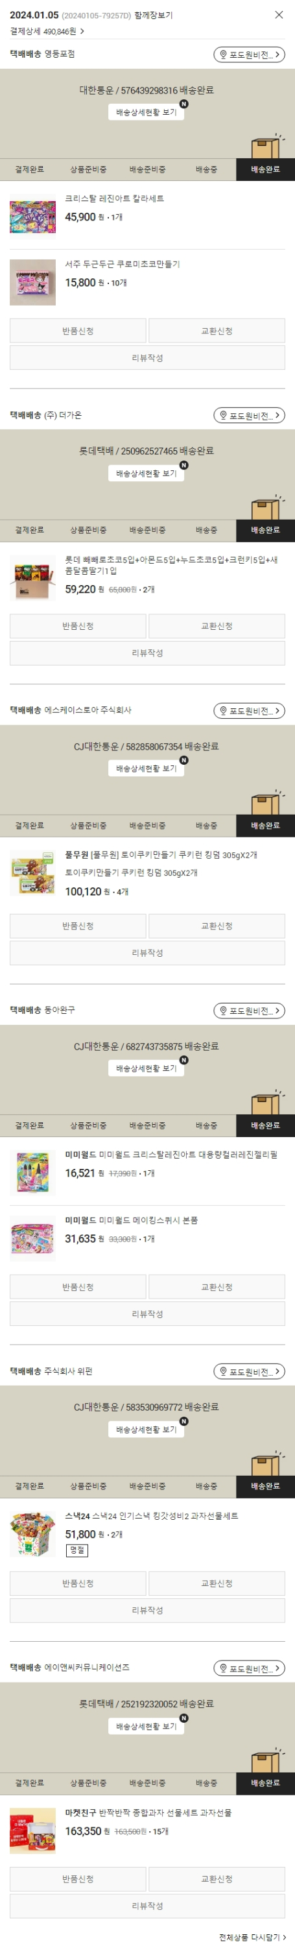
Task: Request 반품신청 for the 풀무원 토이쿠키만들기 order
Action: pos(78,926)
